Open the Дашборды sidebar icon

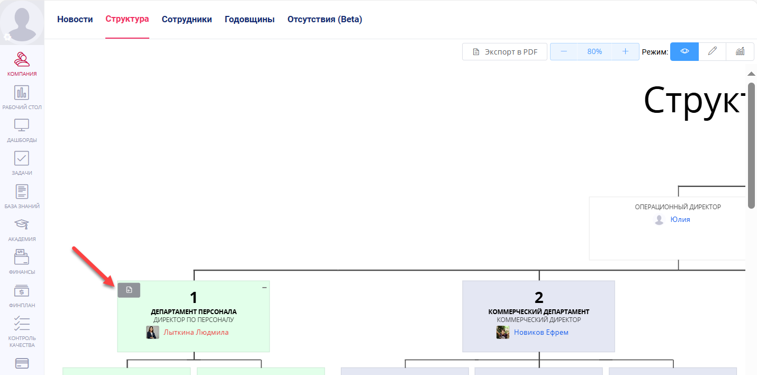click(x=22, y=129)
